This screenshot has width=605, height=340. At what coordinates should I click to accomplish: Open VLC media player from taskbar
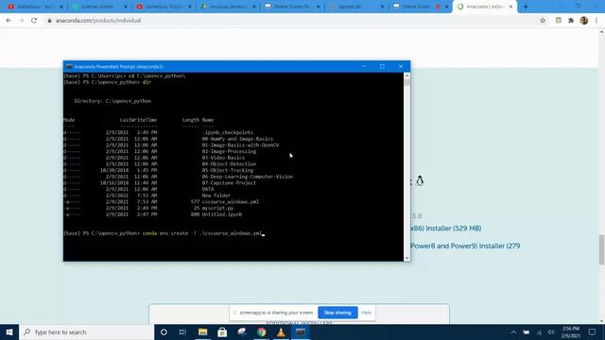(281, 331)
